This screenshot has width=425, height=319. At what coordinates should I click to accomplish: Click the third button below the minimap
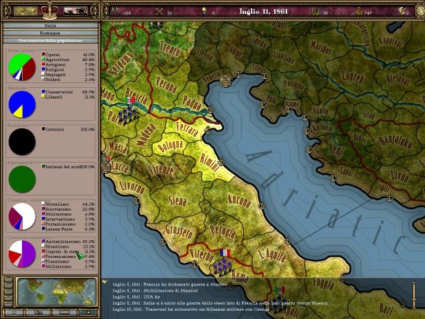[64, 312]
